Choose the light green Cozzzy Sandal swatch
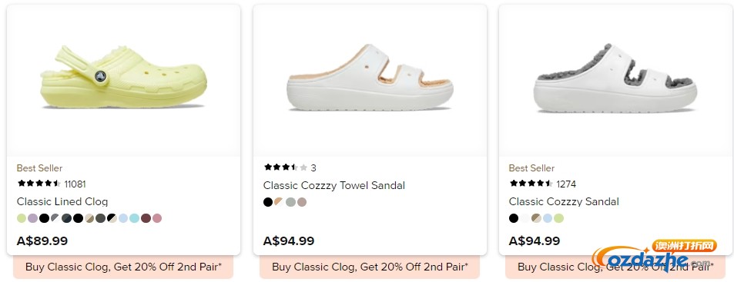734x282 pixels. coord(559,218)
